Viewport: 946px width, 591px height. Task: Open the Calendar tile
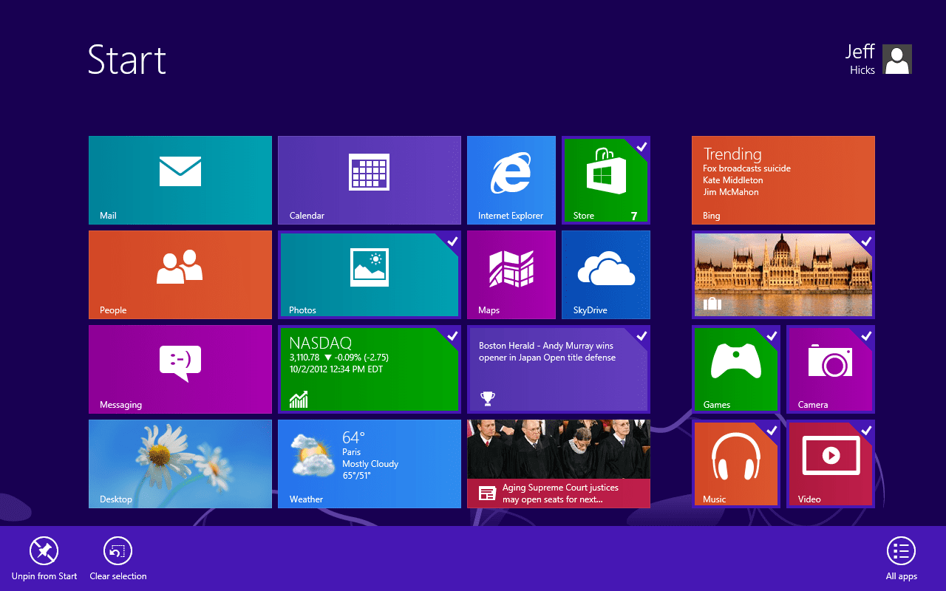coord(370,180)
